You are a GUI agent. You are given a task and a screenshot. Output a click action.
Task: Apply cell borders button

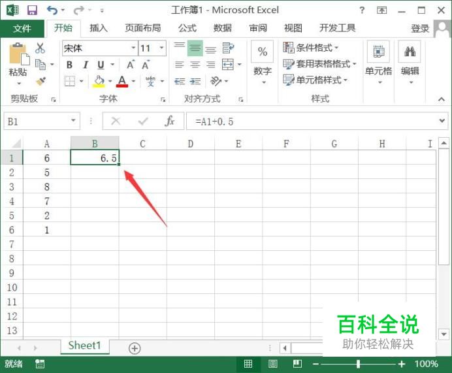pyautogui.click(x=70, y=81)
